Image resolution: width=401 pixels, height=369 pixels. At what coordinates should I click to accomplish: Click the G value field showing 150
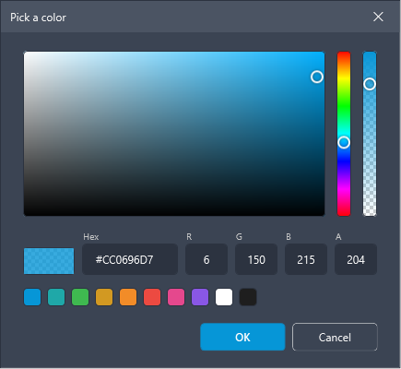click(x=256, y=259)
